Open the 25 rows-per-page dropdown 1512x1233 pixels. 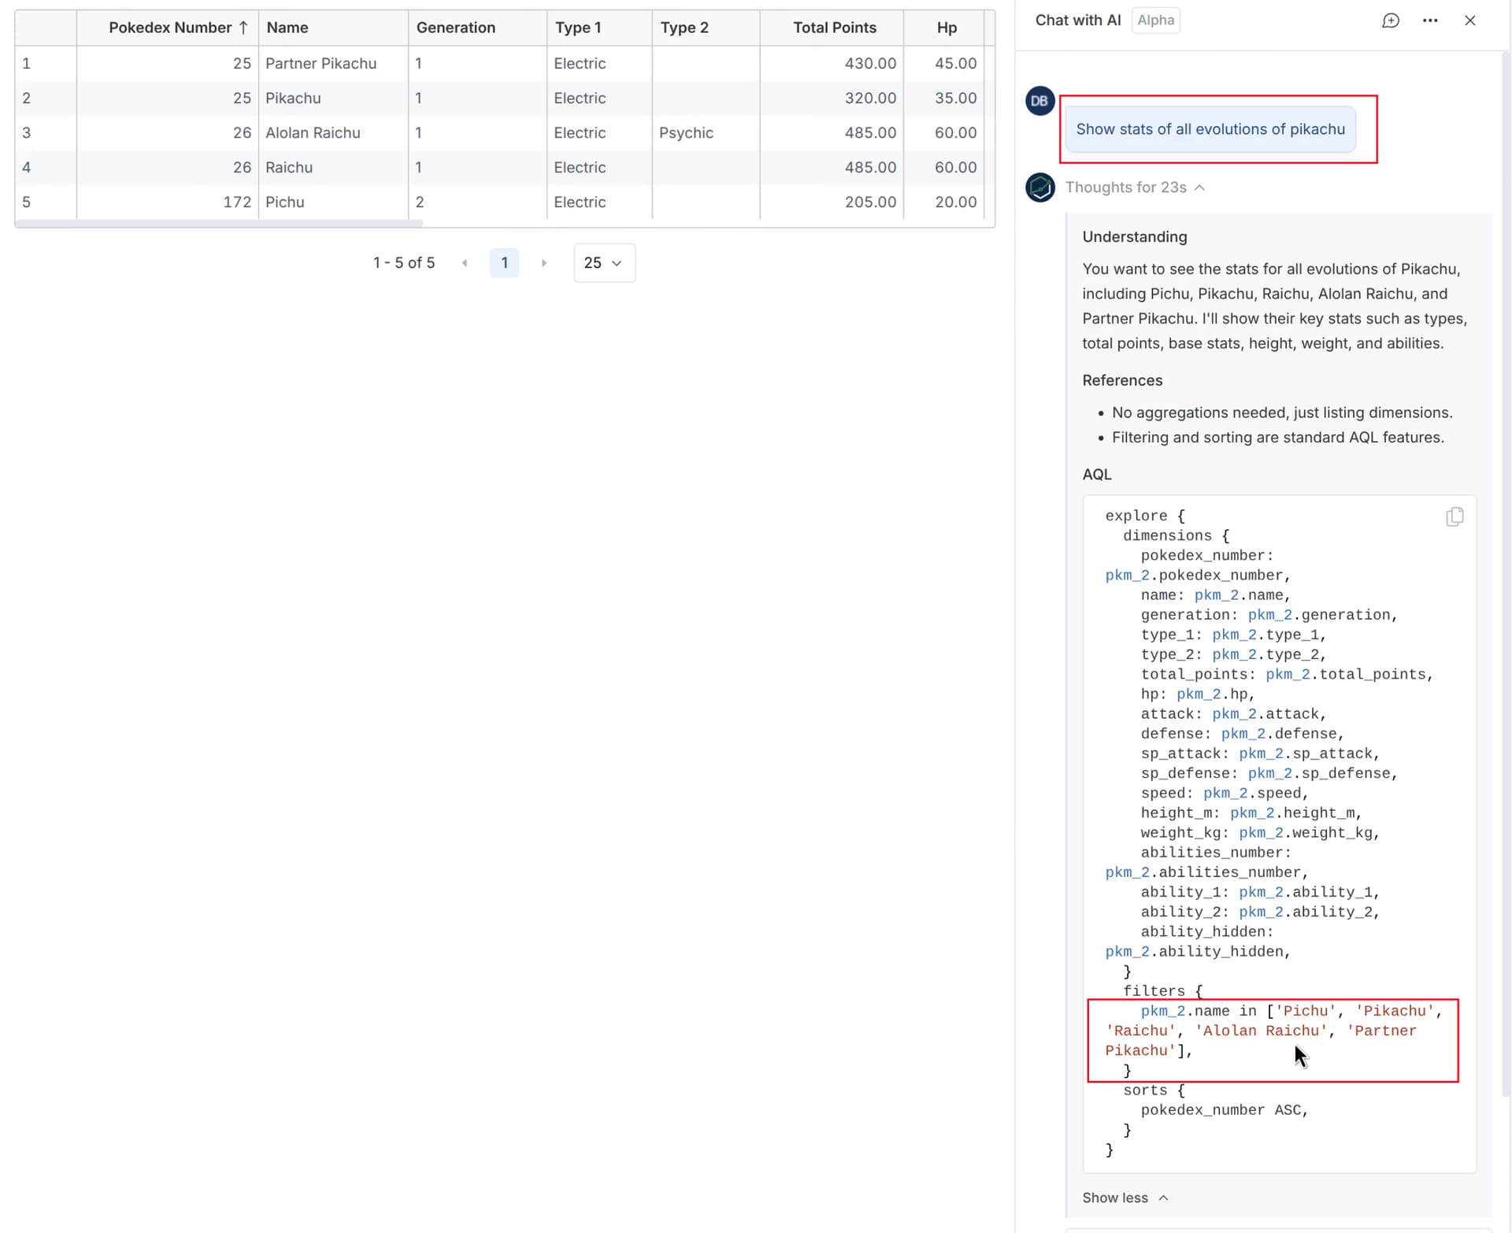pyautogui.click(x=603, y=263)
